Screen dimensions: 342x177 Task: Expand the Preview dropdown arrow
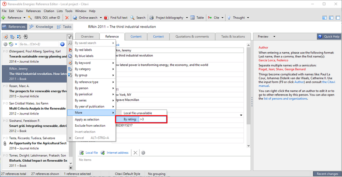click(x=274, y=37)
